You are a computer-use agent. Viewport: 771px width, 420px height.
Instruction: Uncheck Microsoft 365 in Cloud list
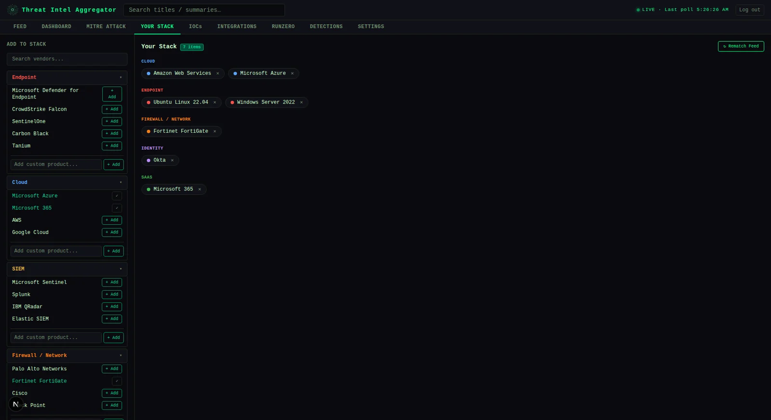117,208
